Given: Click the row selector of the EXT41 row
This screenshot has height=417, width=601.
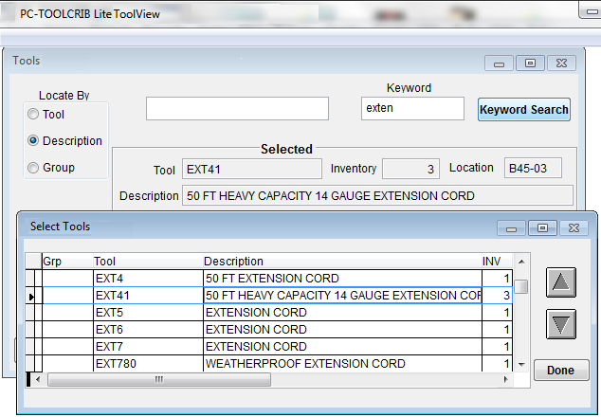Looking at the screenshot, I should (x=30, y=296).
